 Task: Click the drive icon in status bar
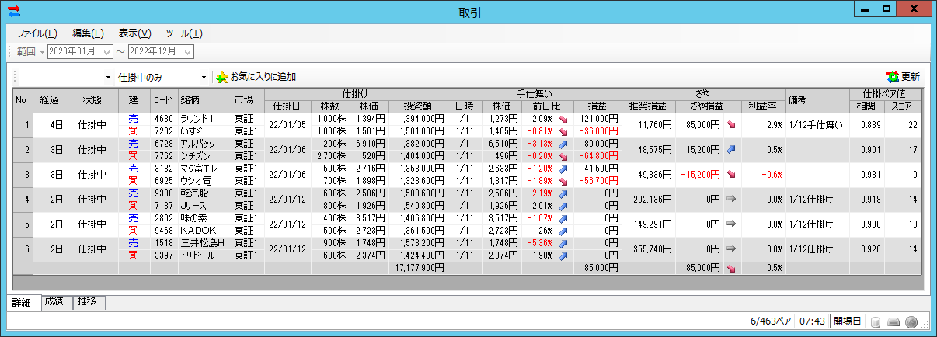(893, 321)
